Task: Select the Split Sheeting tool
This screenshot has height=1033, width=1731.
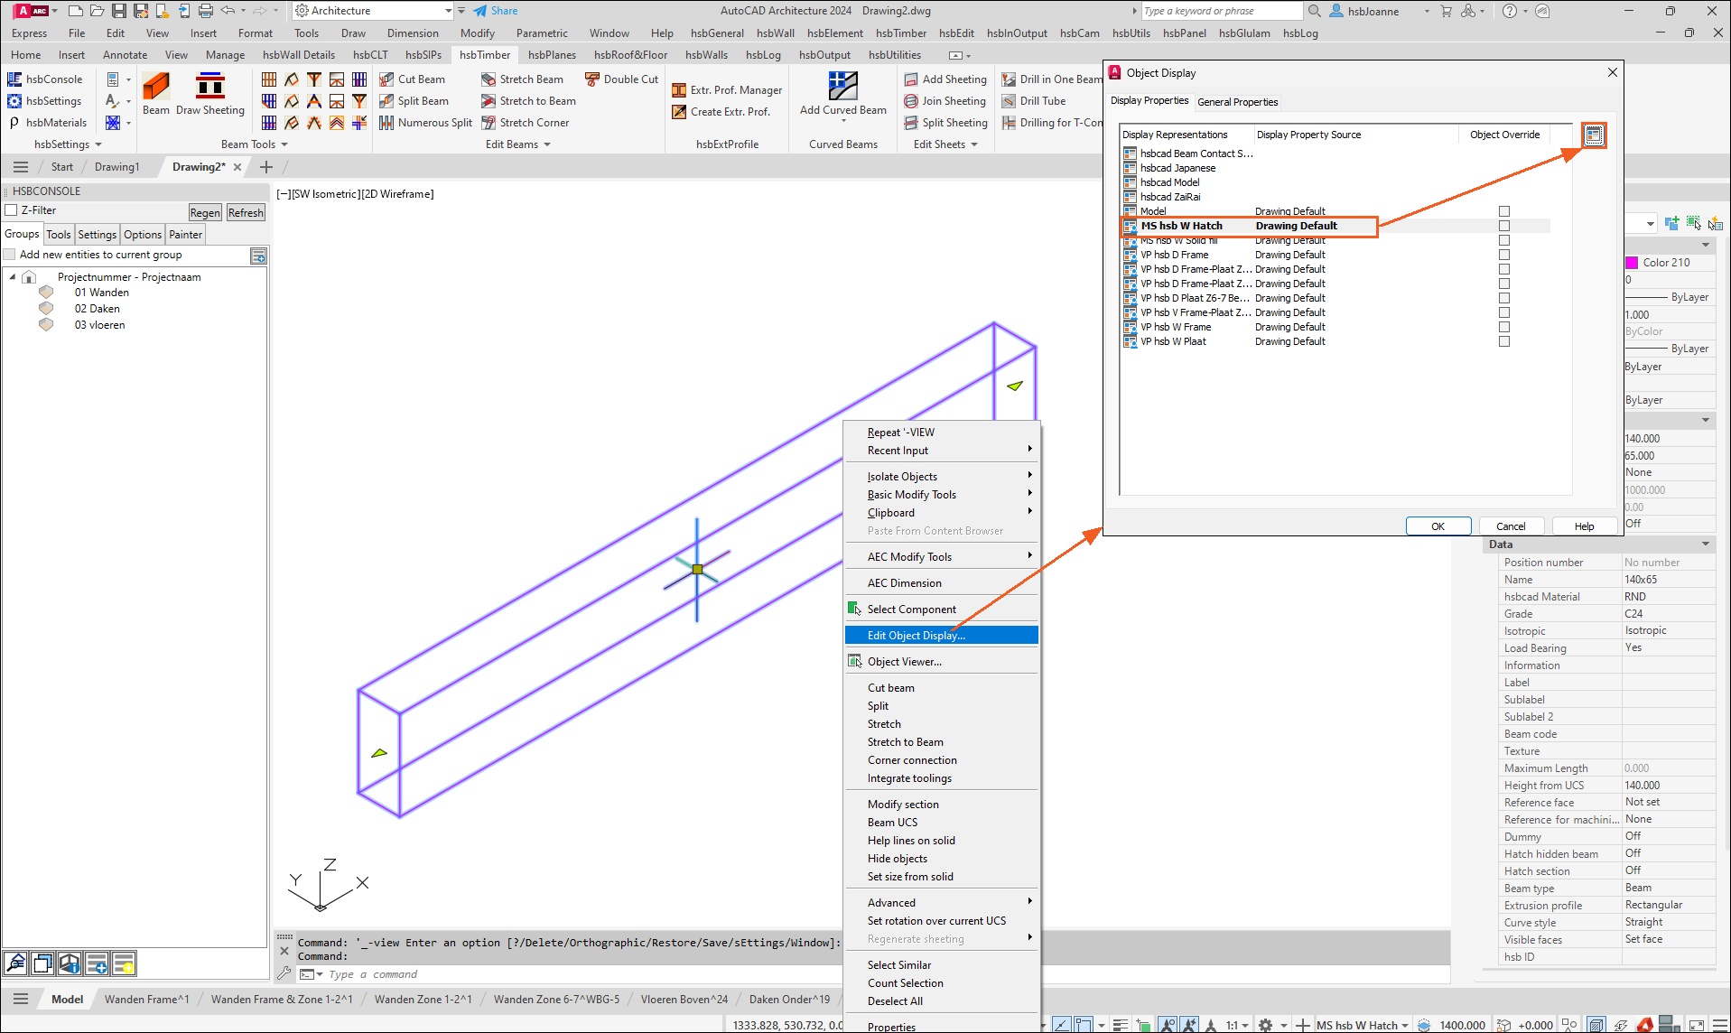Action: coord(945,123)
